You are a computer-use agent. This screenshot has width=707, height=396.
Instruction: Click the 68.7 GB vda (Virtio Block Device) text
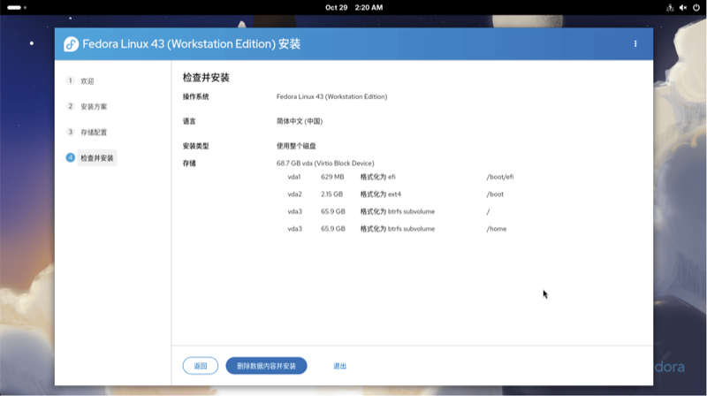325,164
